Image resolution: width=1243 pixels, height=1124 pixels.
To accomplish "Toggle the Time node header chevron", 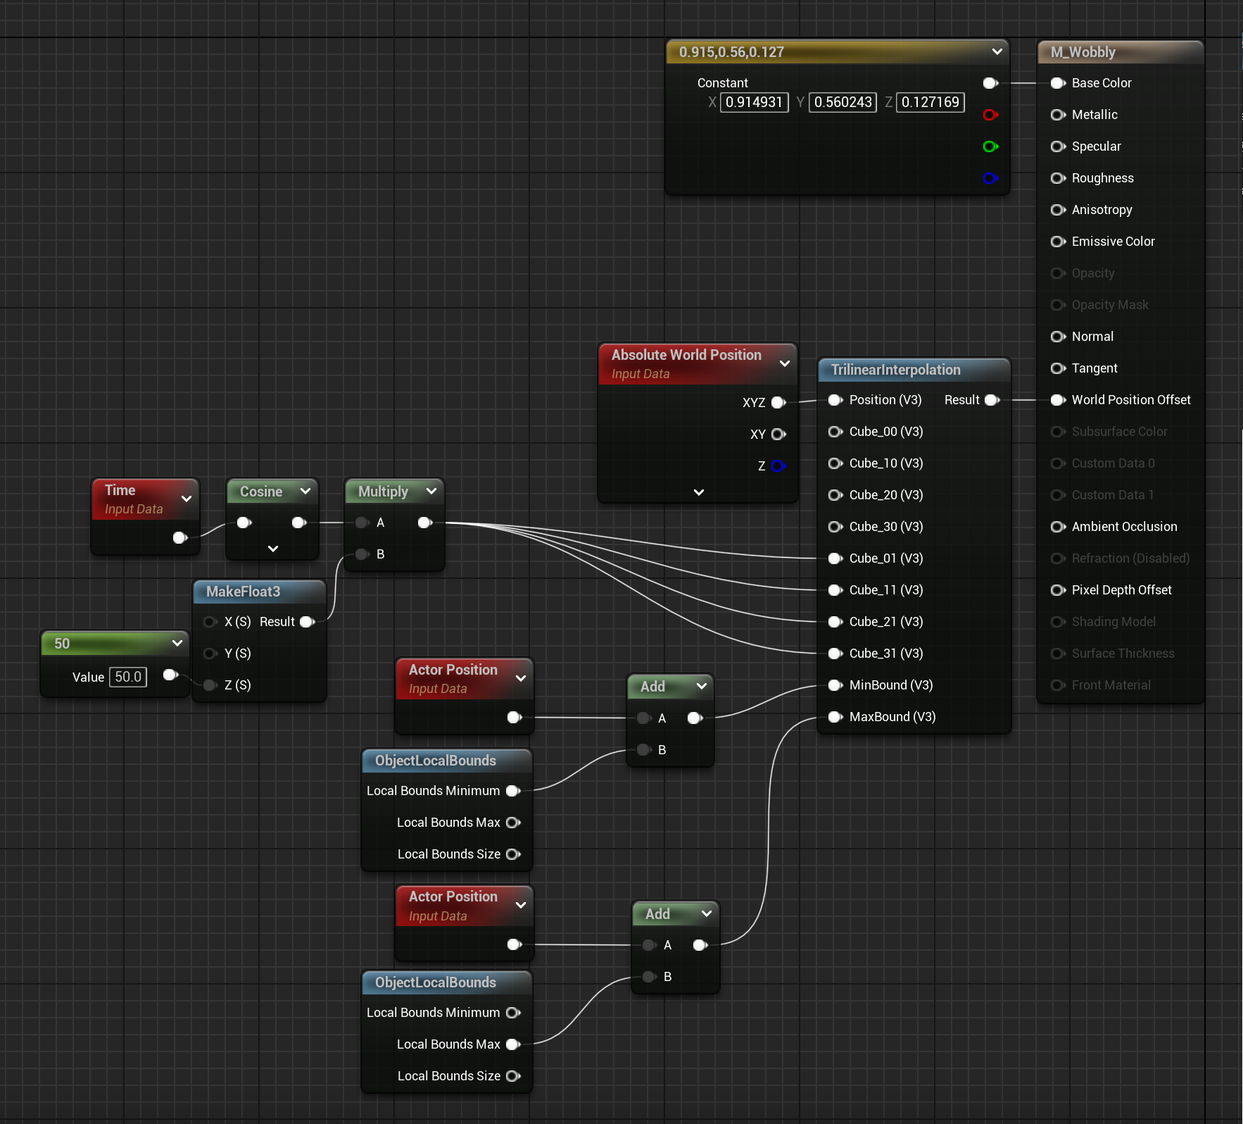I will (x=187, y=499).
